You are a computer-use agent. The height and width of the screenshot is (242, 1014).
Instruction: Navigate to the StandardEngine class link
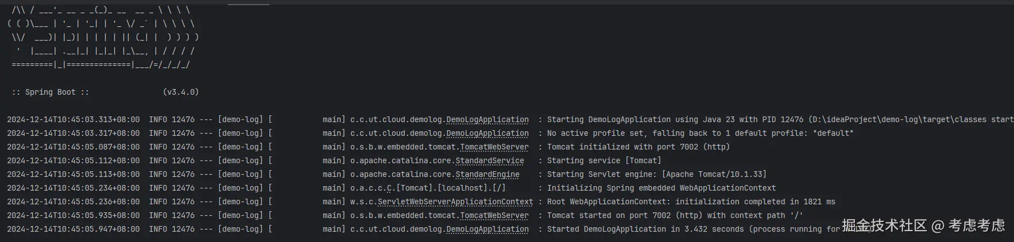coord(487,175)
